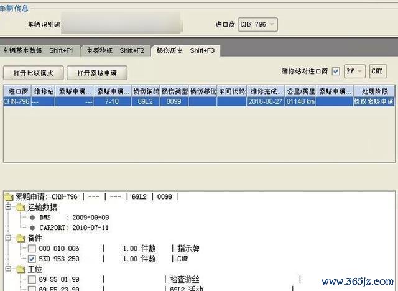
Task: Toggle the 维修站对进口商 checkbox
Action: tap(336, 71)
